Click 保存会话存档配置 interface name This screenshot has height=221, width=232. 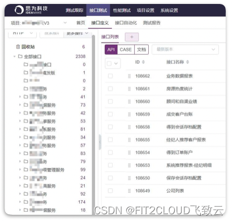pyautogui.click(x=184, y=178)
